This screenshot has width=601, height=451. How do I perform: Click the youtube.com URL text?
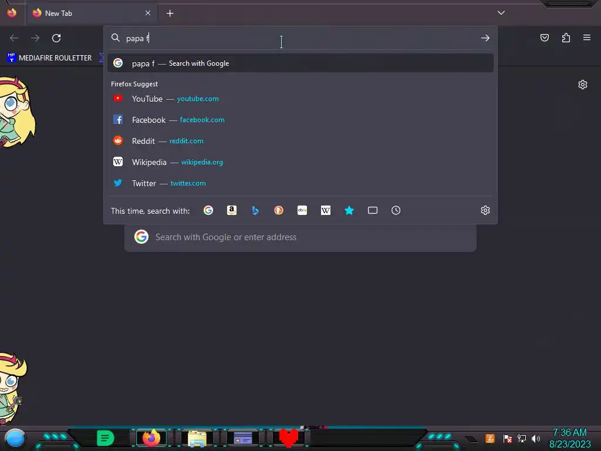point(198,99)
